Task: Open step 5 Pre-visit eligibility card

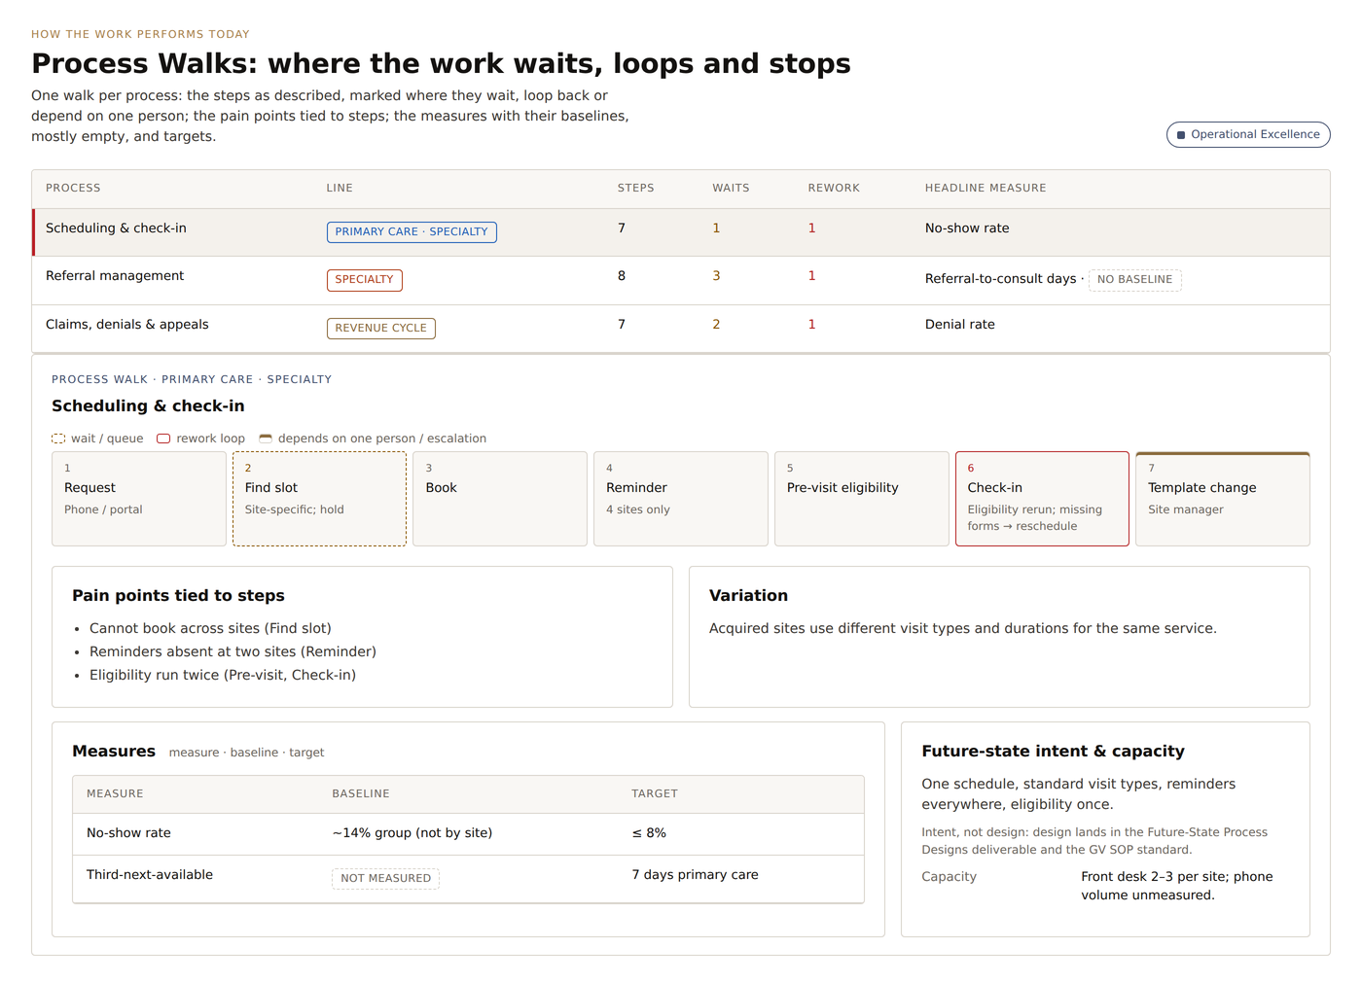Action: 862,499
